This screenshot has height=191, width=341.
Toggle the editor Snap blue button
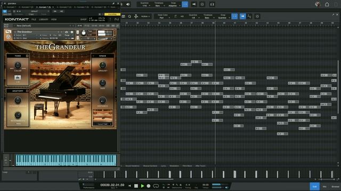(234, 16)
